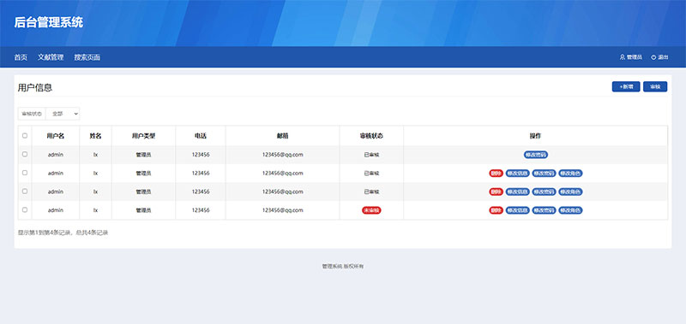Open 文献管理 in the navigation bar
686x324 pixels.
click(x=51, y=57)
